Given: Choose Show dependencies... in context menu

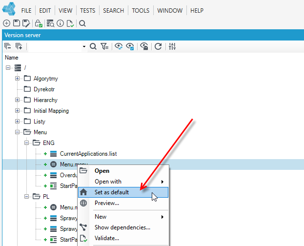Looking at the screenshot, I should (x=123, y=227).
